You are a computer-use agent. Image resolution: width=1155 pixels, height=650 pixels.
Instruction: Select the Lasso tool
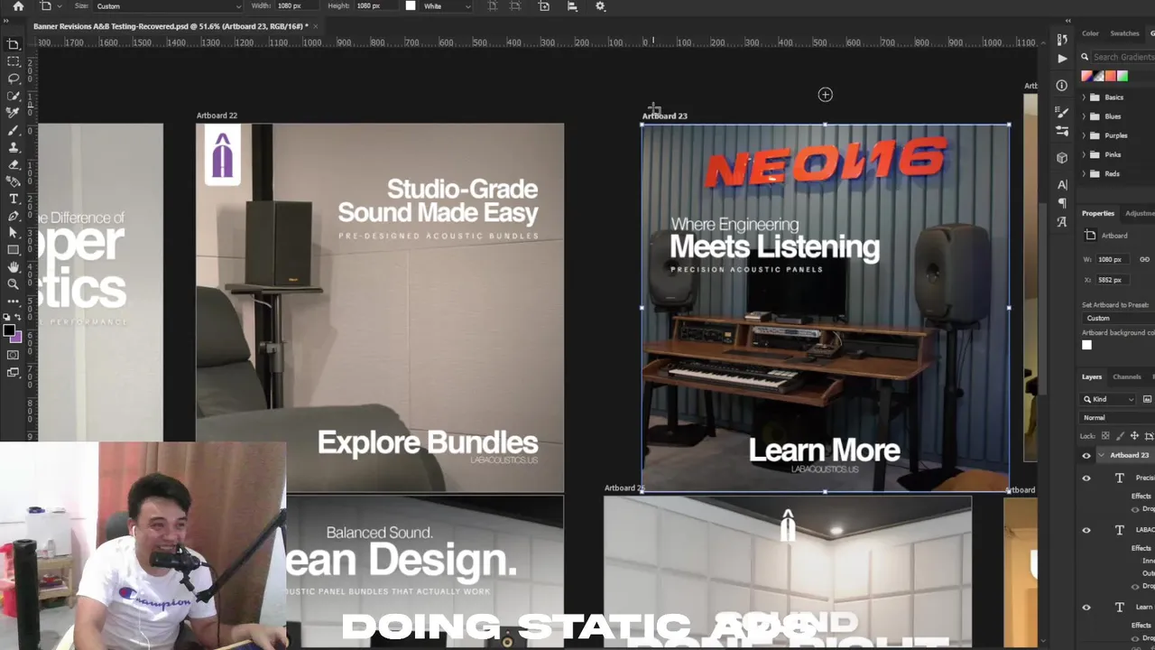(x=14, y=79)
